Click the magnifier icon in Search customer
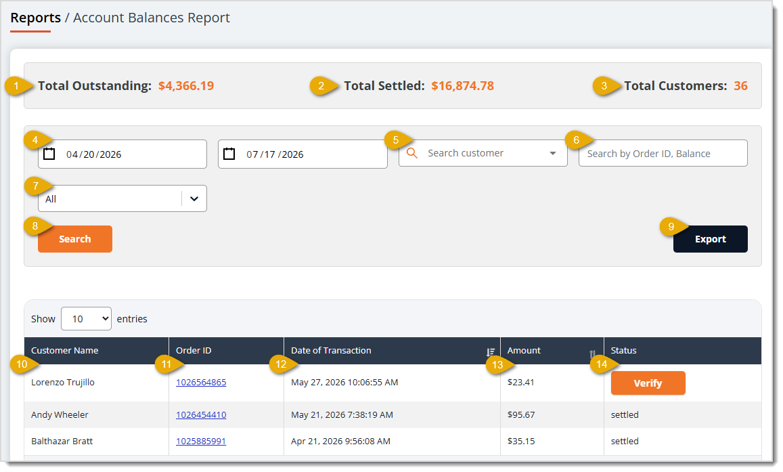 click(x=412, y=153)
